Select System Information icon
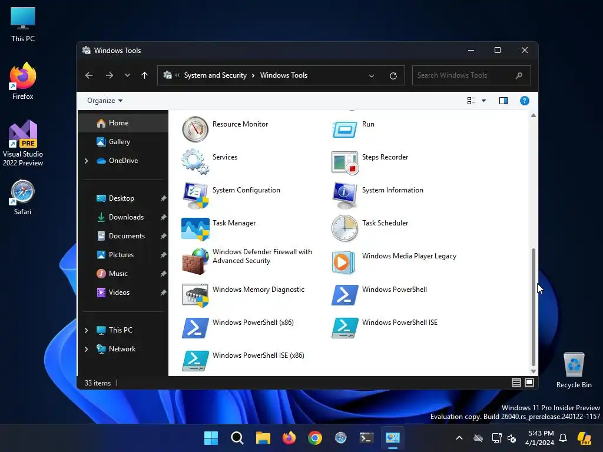Screen dimensions: 603x452 (x=344, y=195)
